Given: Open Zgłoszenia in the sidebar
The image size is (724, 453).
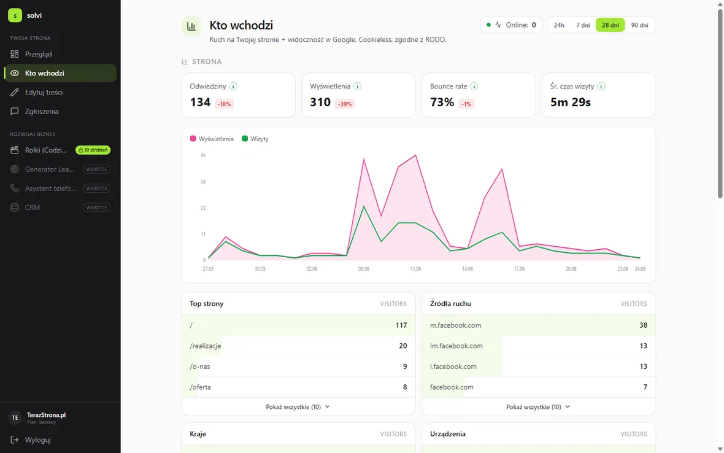Looking at the screenshot, I should tap(60, 111).
